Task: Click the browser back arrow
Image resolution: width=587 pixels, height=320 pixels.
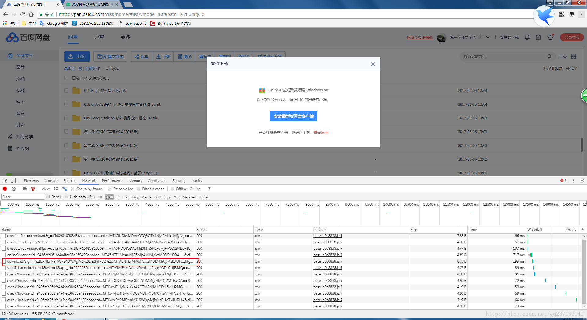Action: (6, 14)
